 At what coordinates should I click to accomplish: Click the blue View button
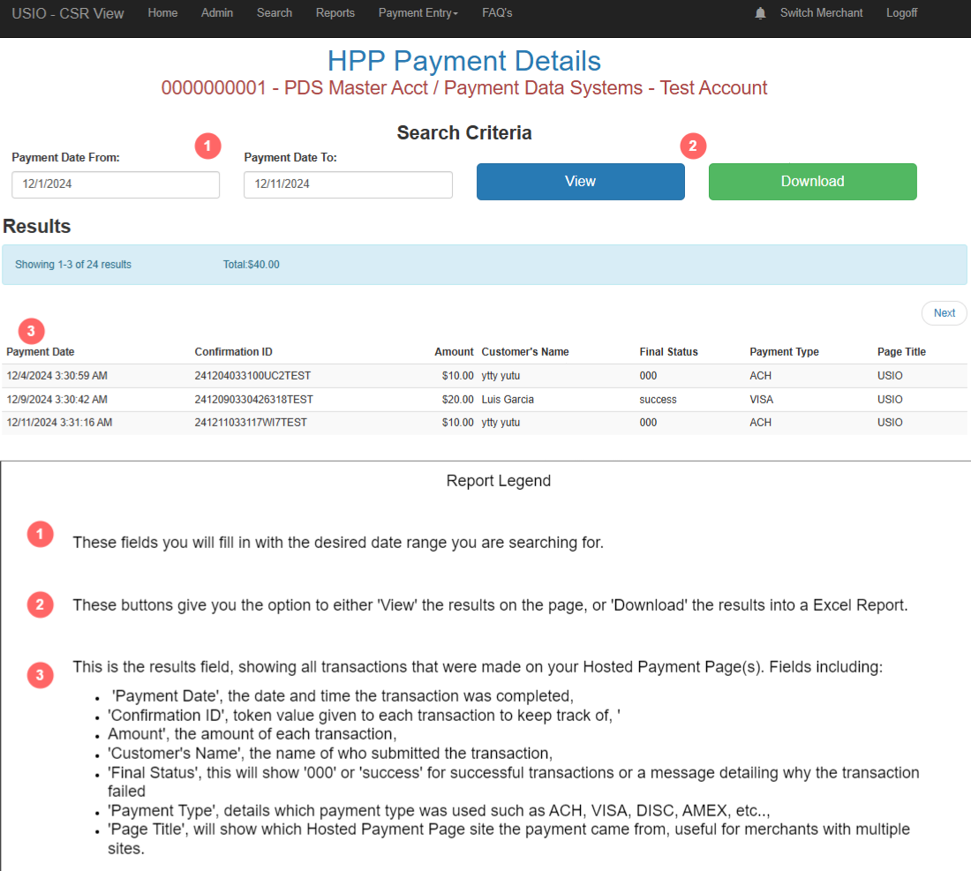click(580, 182)
